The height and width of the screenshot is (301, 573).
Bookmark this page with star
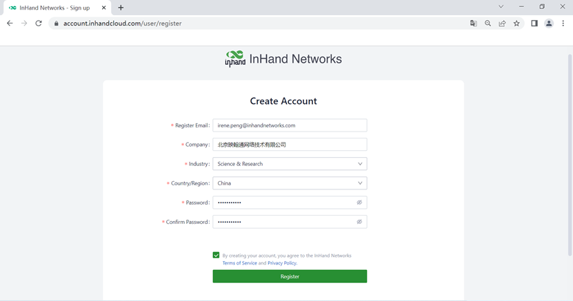(516, 23)
